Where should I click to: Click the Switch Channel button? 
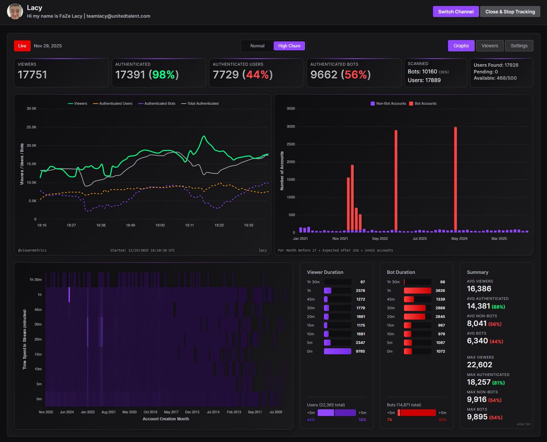[455, 11]
